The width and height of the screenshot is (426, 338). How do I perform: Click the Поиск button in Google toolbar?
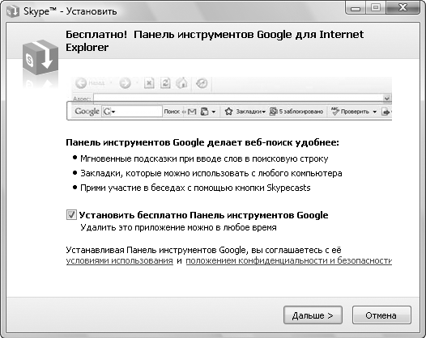pos(172,112)
